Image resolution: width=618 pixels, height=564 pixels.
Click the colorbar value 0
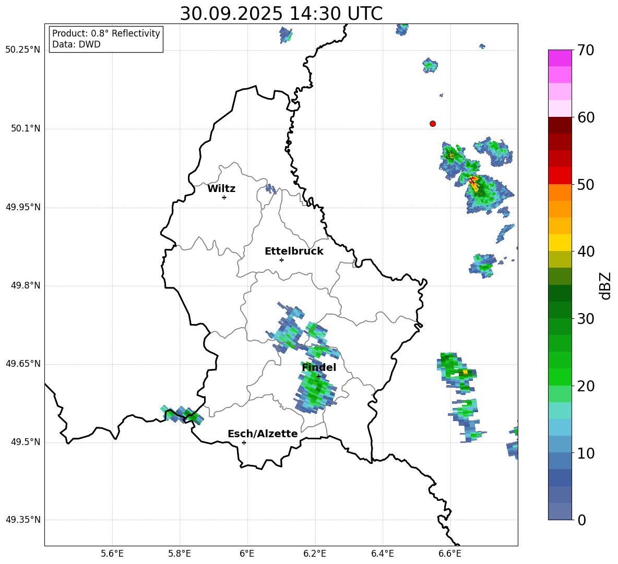[582, 520]
